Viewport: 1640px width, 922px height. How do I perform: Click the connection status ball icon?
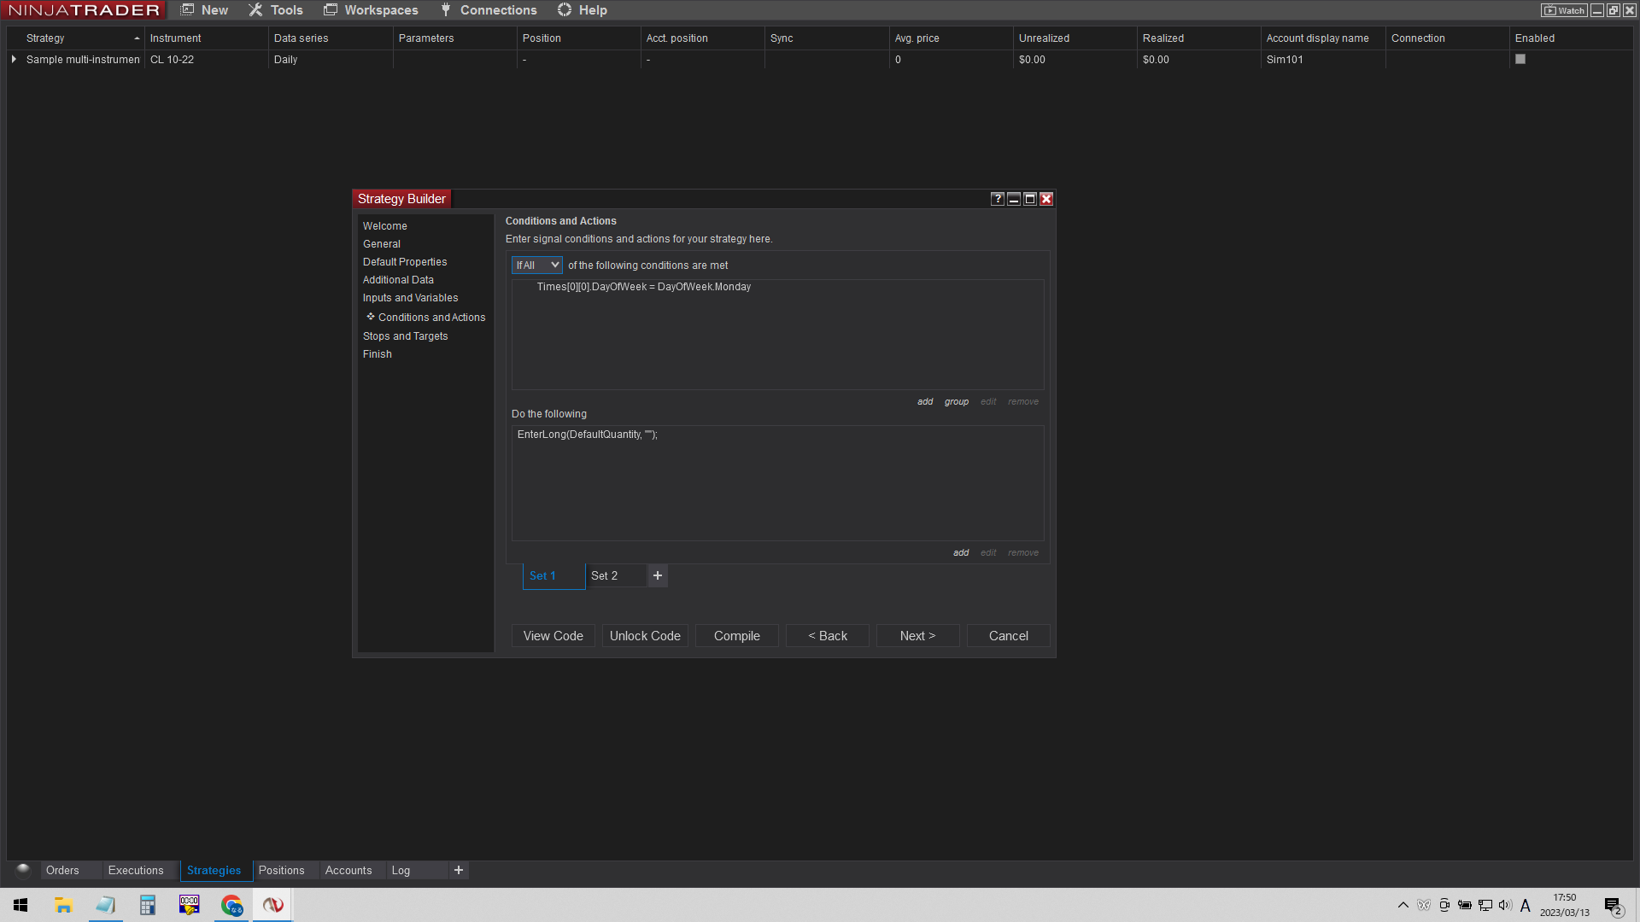point(23,870)
